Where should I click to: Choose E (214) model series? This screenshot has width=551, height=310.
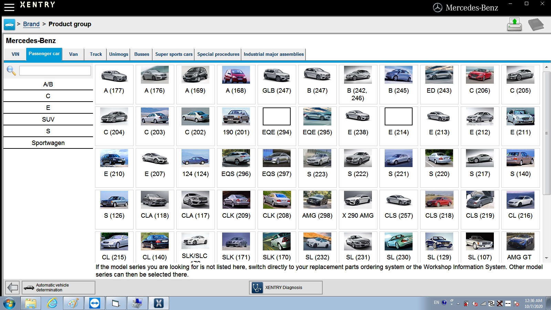coord(398,126)
